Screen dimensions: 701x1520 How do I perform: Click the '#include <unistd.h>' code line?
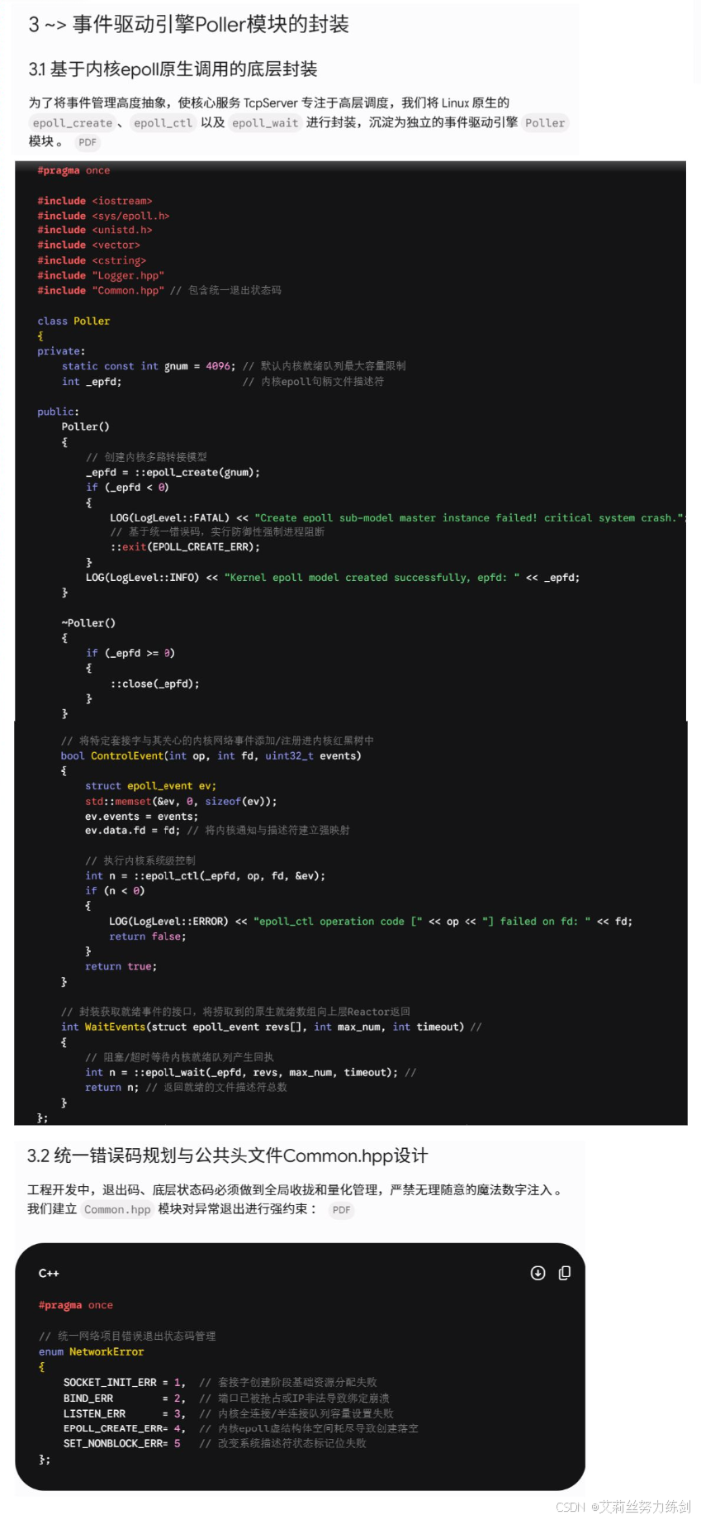pos(94,230)
